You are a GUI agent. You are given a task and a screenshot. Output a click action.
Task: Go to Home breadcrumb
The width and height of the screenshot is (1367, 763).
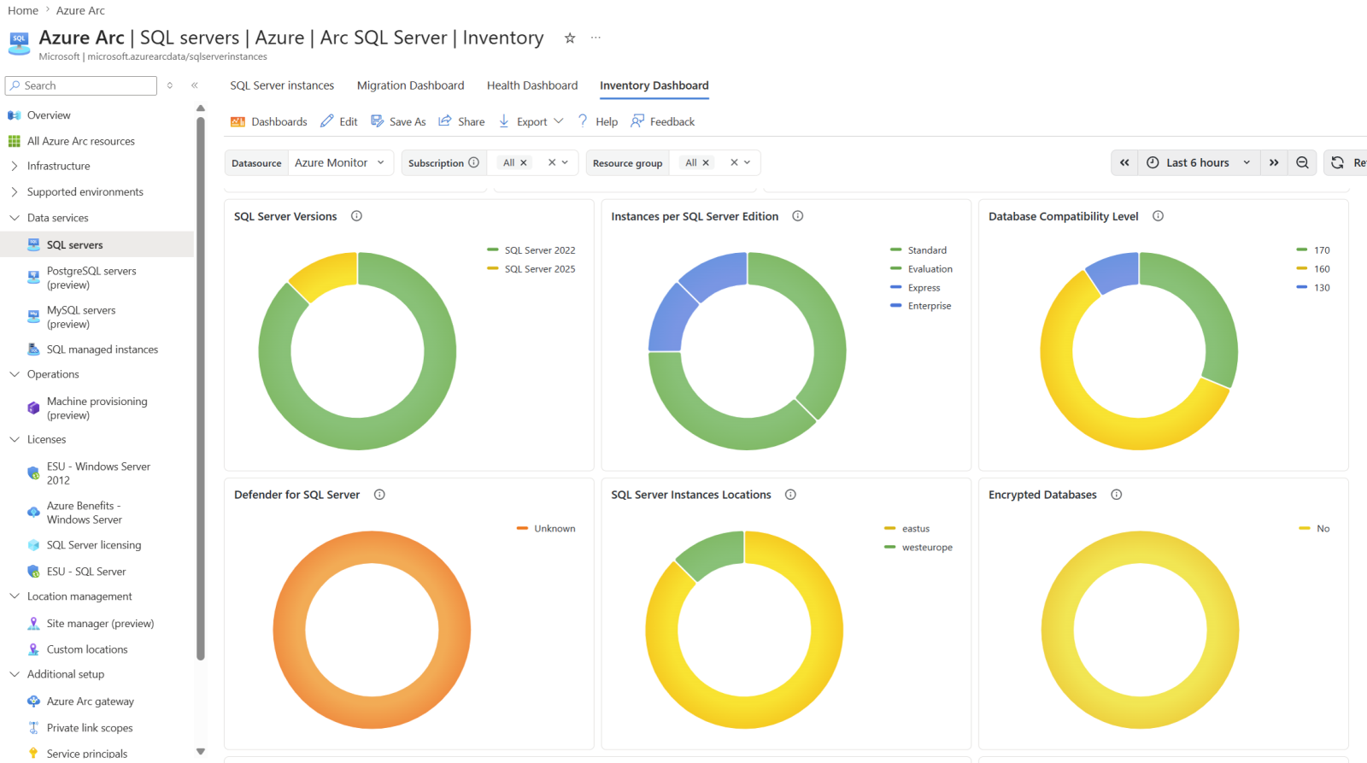pos(23,10)
